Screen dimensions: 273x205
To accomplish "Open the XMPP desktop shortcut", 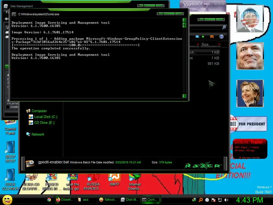I will [x=114, y=180].
